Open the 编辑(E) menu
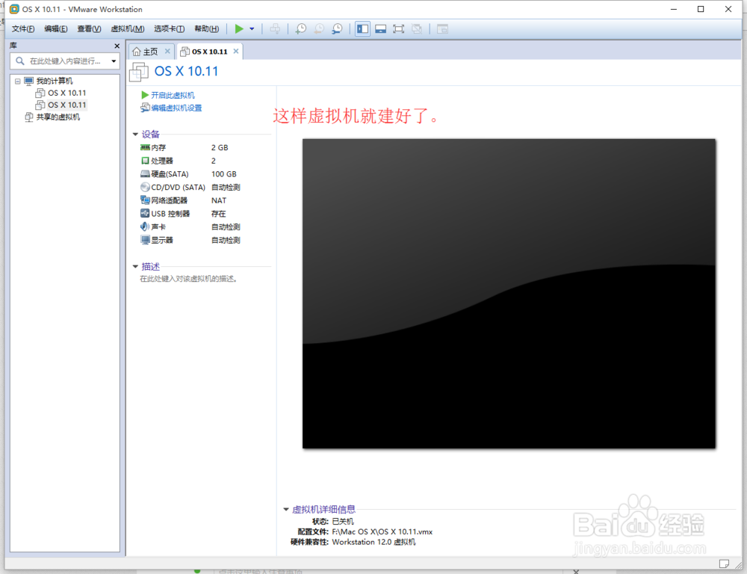This screenshot has width=747, height=574. [x=56, y=28]
